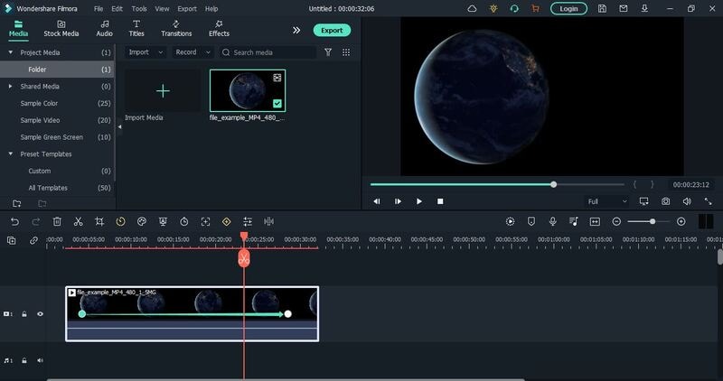Delete the selected clip with trash icon

[57, 221]
